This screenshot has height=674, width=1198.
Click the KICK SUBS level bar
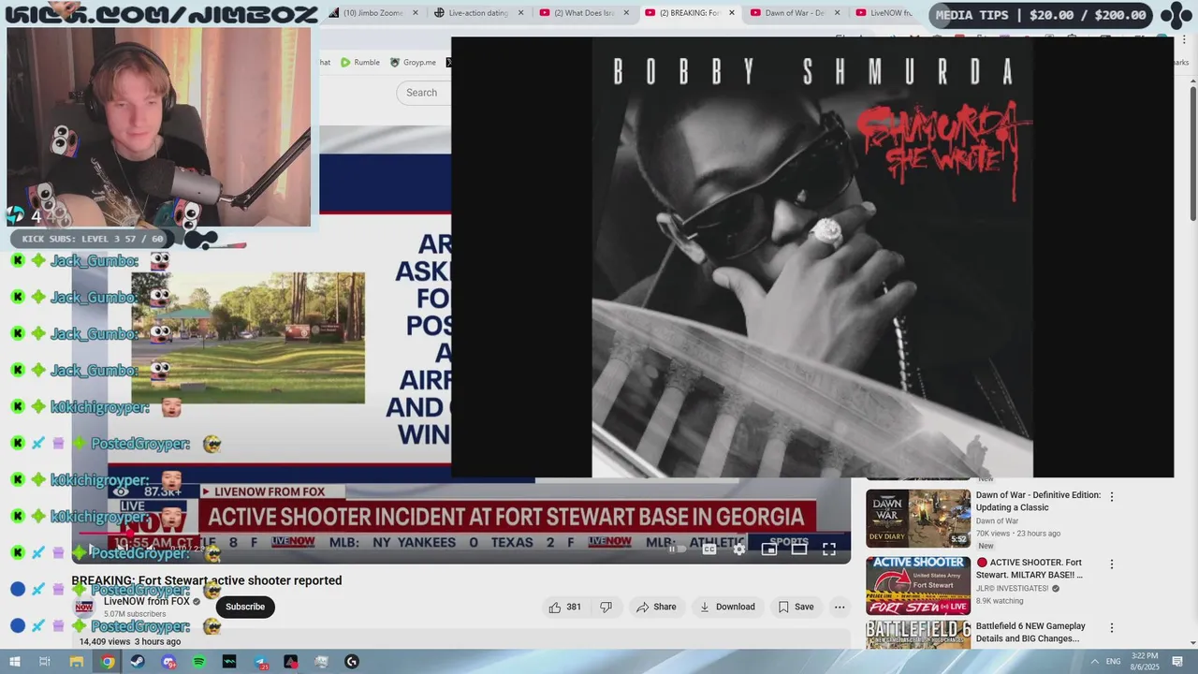93,239
